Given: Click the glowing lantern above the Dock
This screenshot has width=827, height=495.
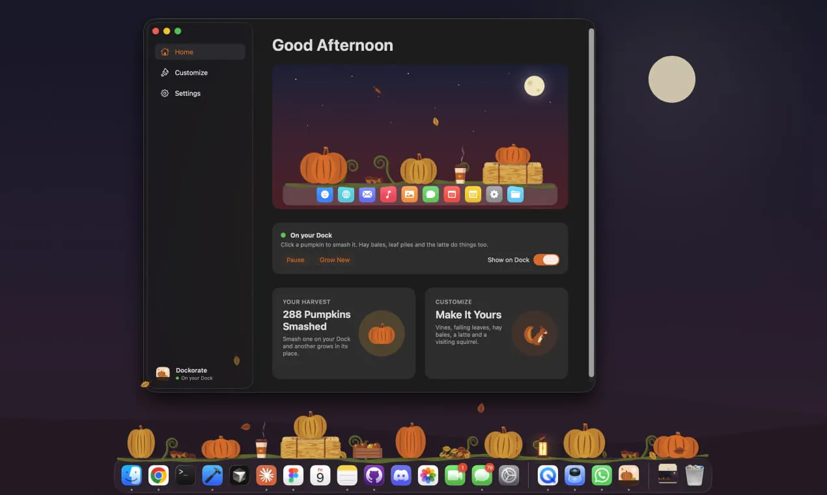Looking at the screenshot, I should click(x=542, y=446).
